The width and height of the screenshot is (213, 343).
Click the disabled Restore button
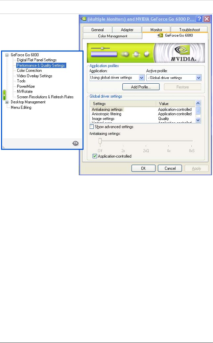[x=183, y=87]
